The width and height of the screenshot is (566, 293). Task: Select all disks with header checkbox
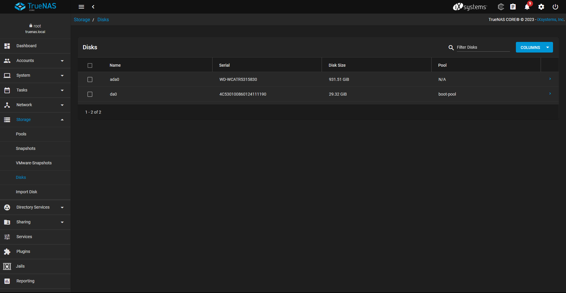click(90, 66)
